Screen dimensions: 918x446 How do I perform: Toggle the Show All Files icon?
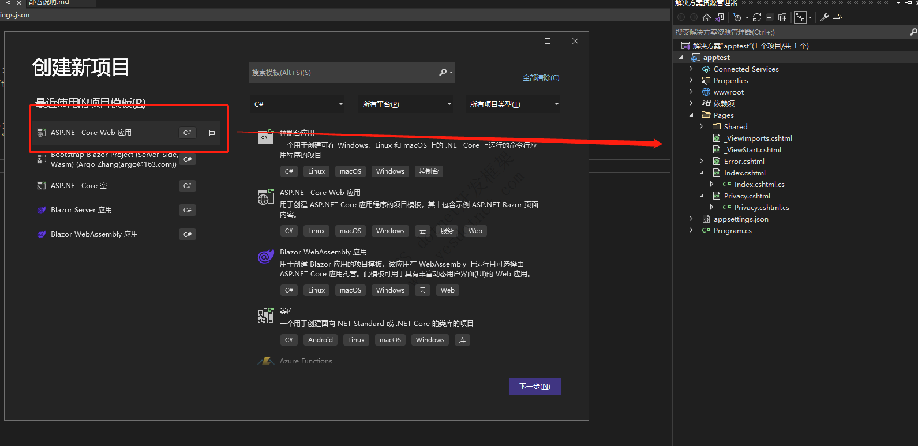782,17
